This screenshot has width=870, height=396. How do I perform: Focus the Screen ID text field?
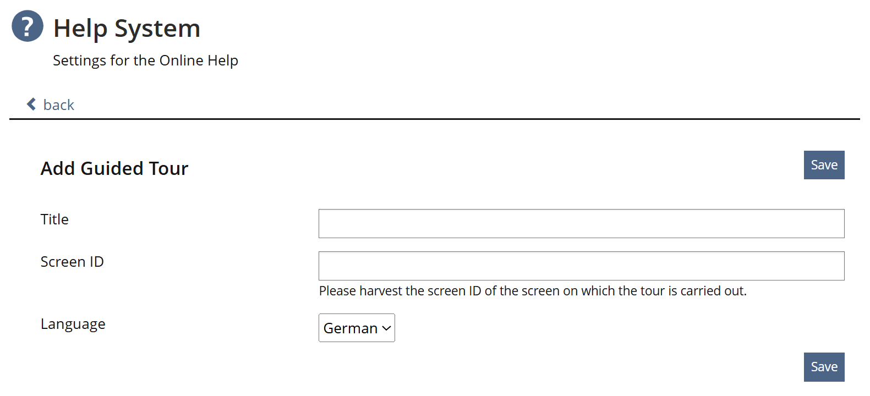click(x=581, y=266)
